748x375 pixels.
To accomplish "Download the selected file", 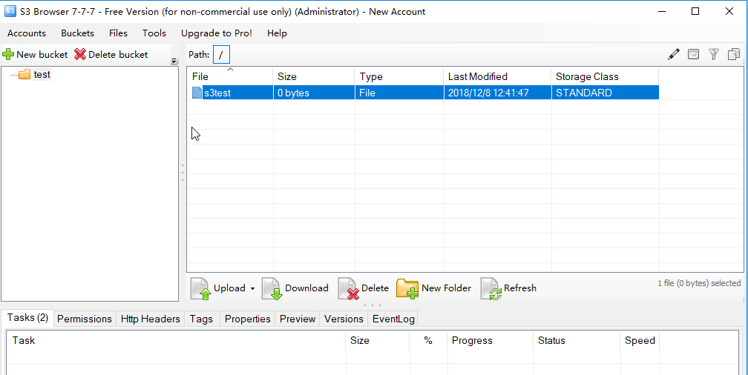I will click(x=295, y=288).
